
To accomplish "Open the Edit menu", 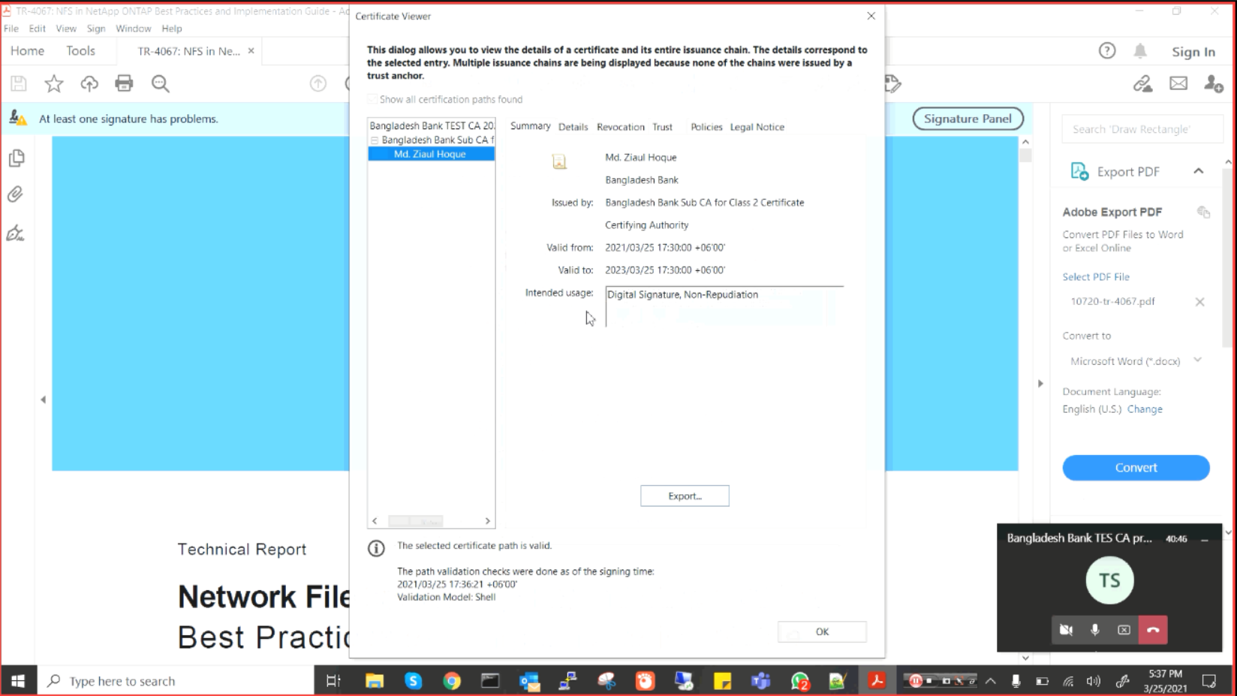I will 37,29.
